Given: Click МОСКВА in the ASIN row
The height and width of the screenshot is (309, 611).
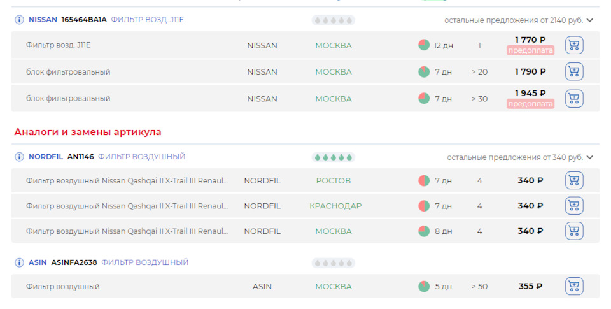Looking at the screenshot, I should [x=333, y=286].
